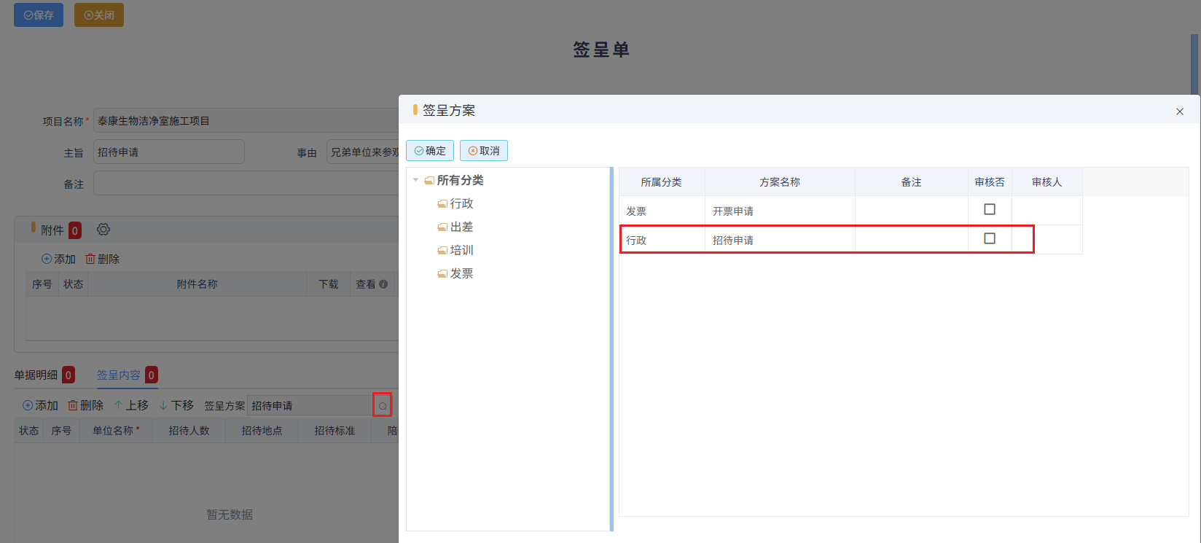1201x543 pixels.
Task: Tick the 审核否 checkbox for 招待申请
Action: pos(990,238)
